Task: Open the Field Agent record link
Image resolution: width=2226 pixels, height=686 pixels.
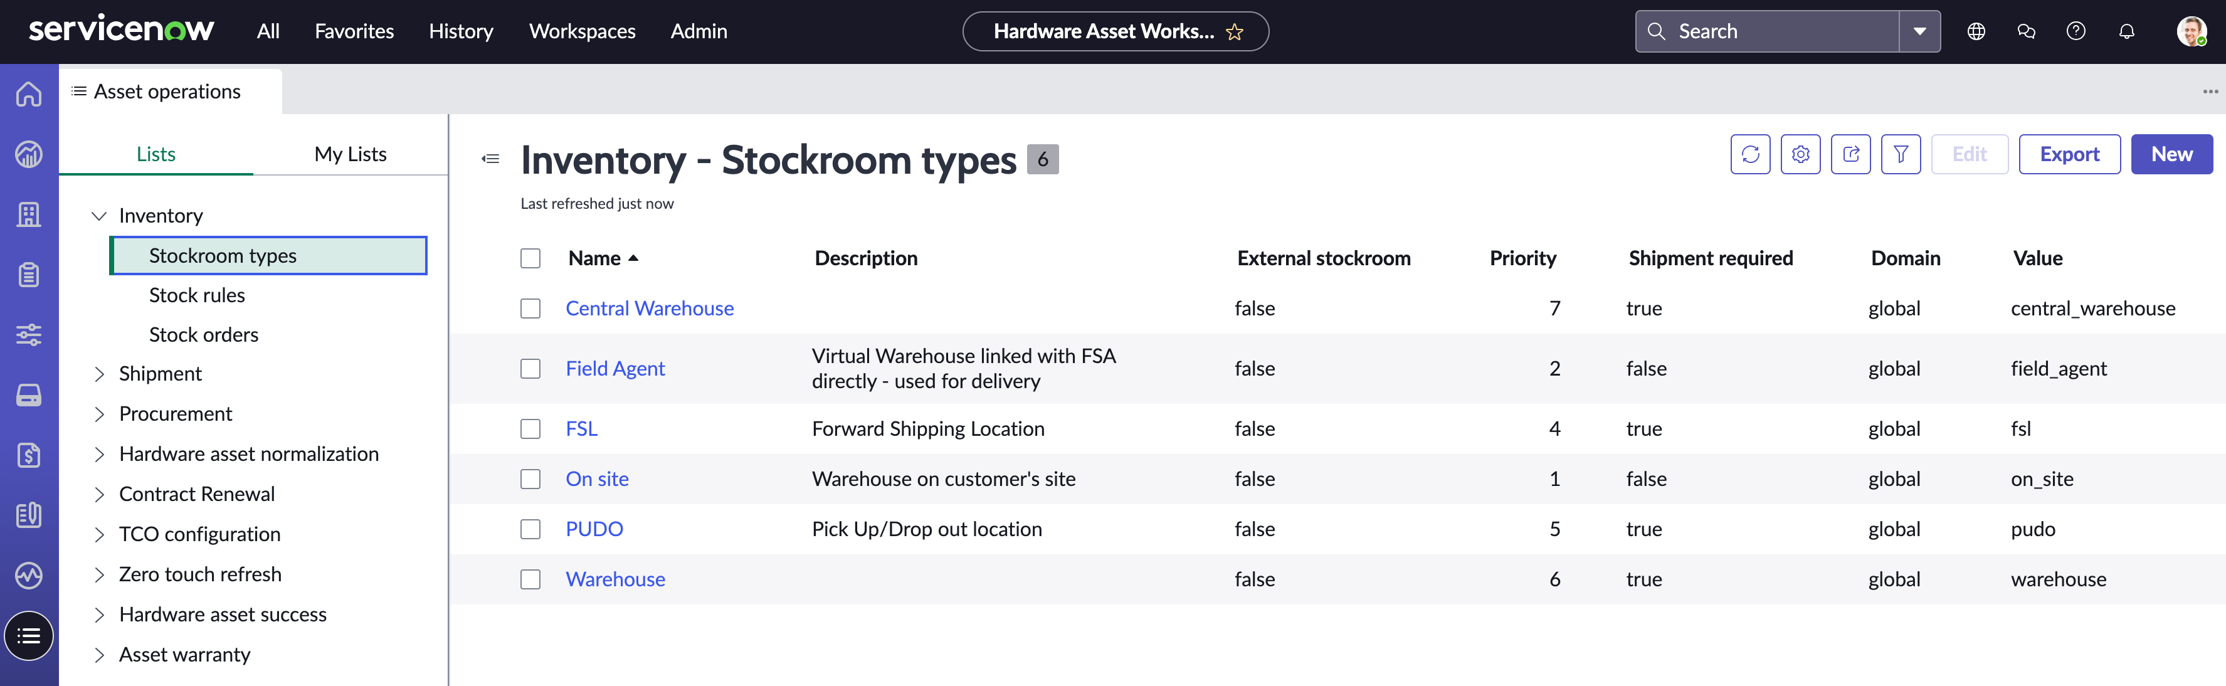Action: [615, 369]
